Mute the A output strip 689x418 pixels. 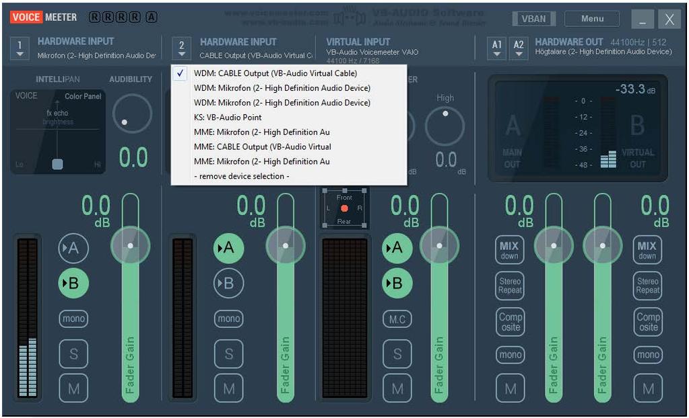point(510,388)
